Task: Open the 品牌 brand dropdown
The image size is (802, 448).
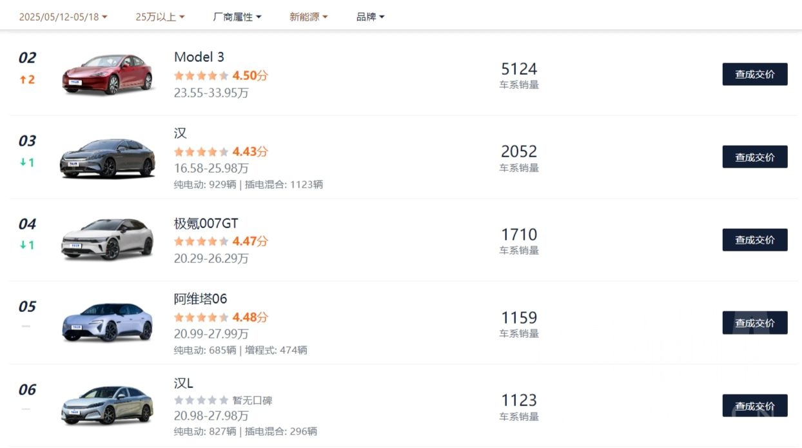Action: point(369,16)
